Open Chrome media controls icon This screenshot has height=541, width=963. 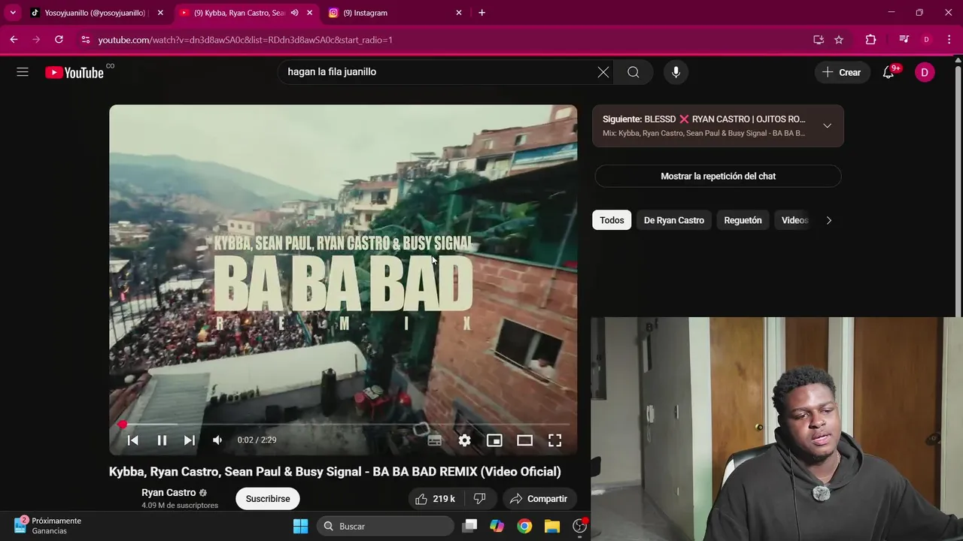(x=904, y=40)
